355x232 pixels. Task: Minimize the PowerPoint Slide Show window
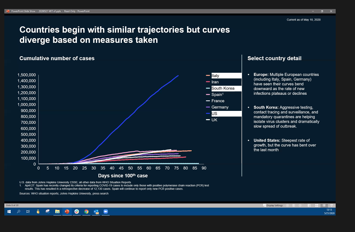[x=313, y=11]
